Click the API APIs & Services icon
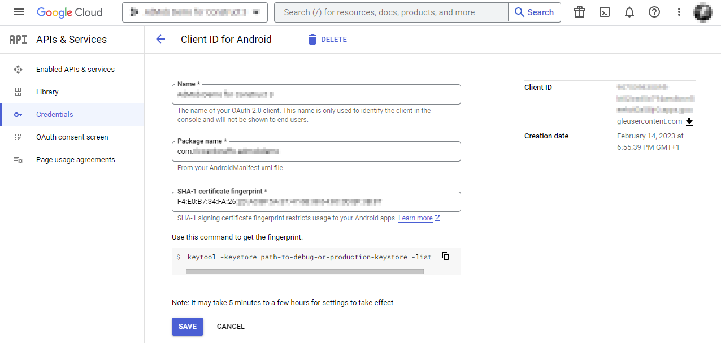 point(18,40)
